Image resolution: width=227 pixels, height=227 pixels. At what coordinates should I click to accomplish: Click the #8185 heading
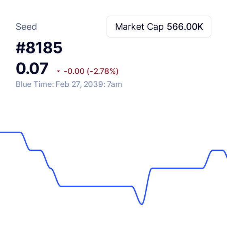pyautogui.click(x=39, y=48)
